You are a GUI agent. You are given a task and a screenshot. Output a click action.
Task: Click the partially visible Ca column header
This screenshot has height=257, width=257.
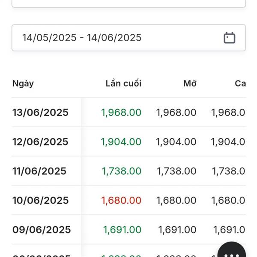point(240,83)
